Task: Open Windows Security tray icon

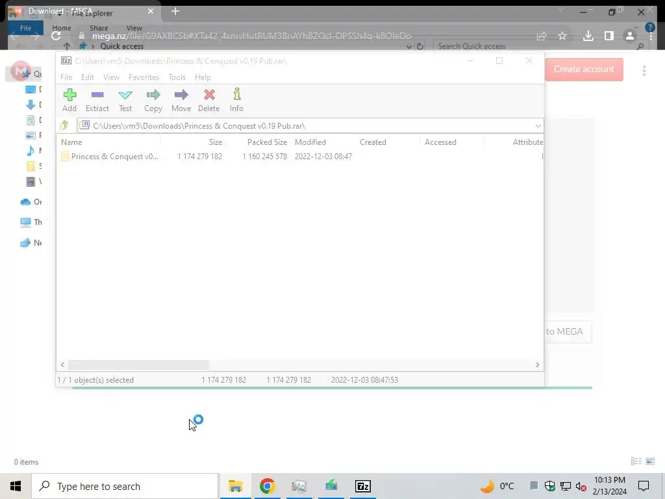Action: pyautogui.click(x=549, y=486)
